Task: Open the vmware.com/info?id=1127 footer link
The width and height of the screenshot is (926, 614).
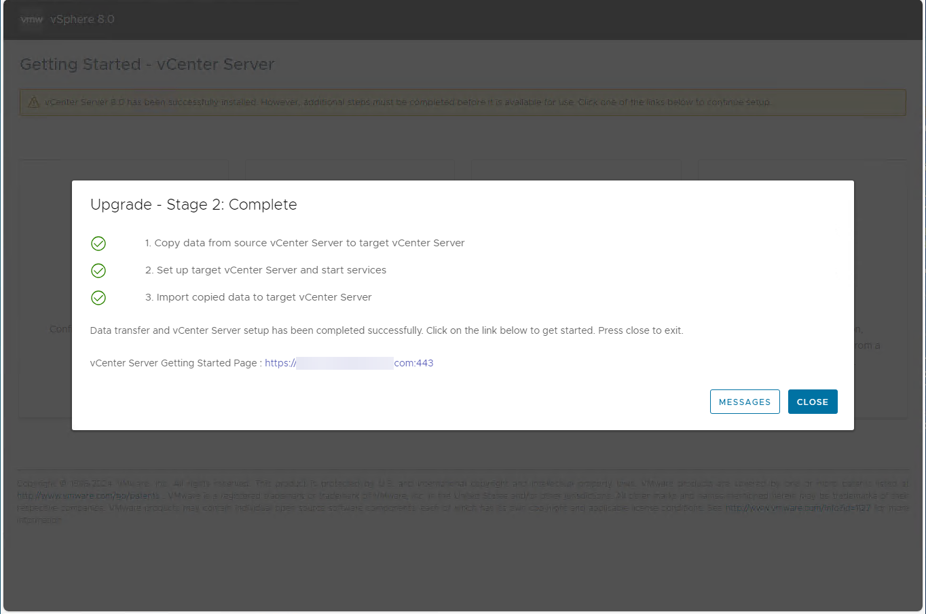Action: click(x=798, y=508)
